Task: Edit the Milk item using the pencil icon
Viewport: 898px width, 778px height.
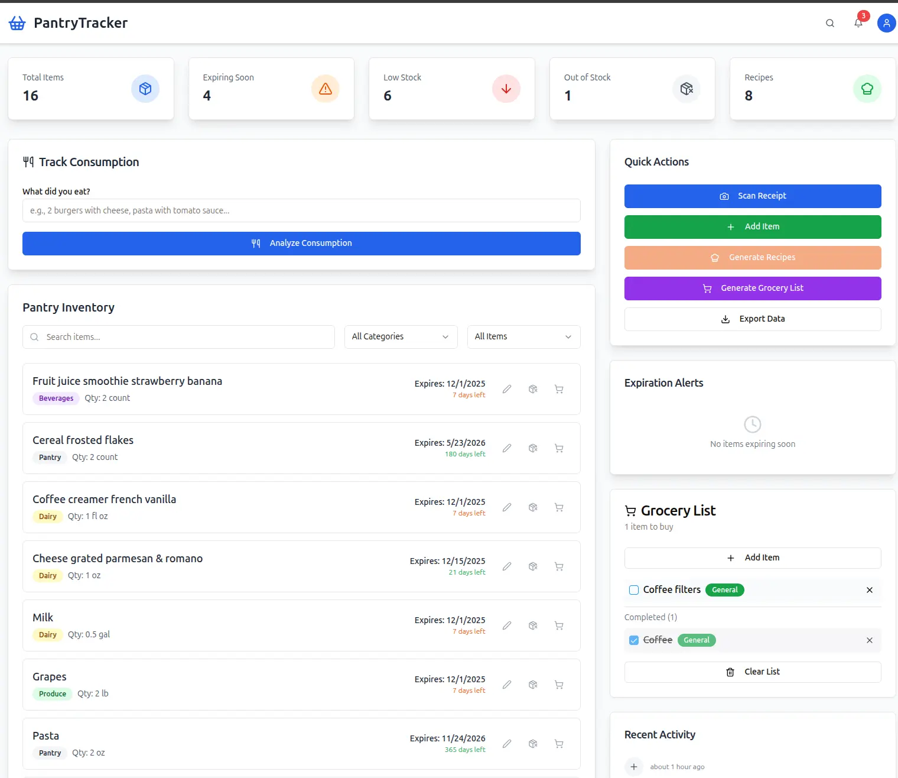Action: pos(506,625)
